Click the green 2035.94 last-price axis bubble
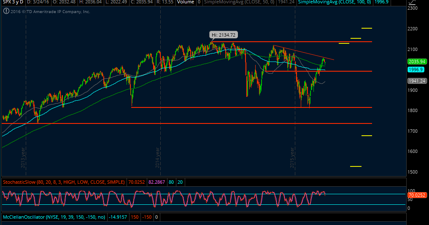 click(x=416, y=62)
